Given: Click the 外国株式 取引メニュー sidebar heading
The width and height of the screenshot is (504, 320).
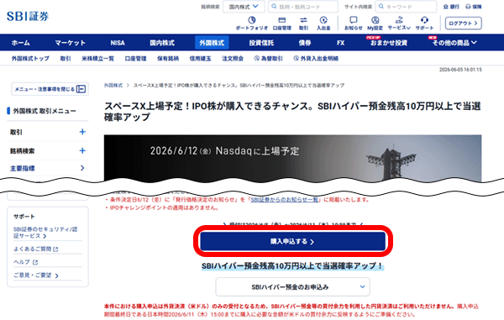Looking at the screenshot, I should (x=45, y=111).
